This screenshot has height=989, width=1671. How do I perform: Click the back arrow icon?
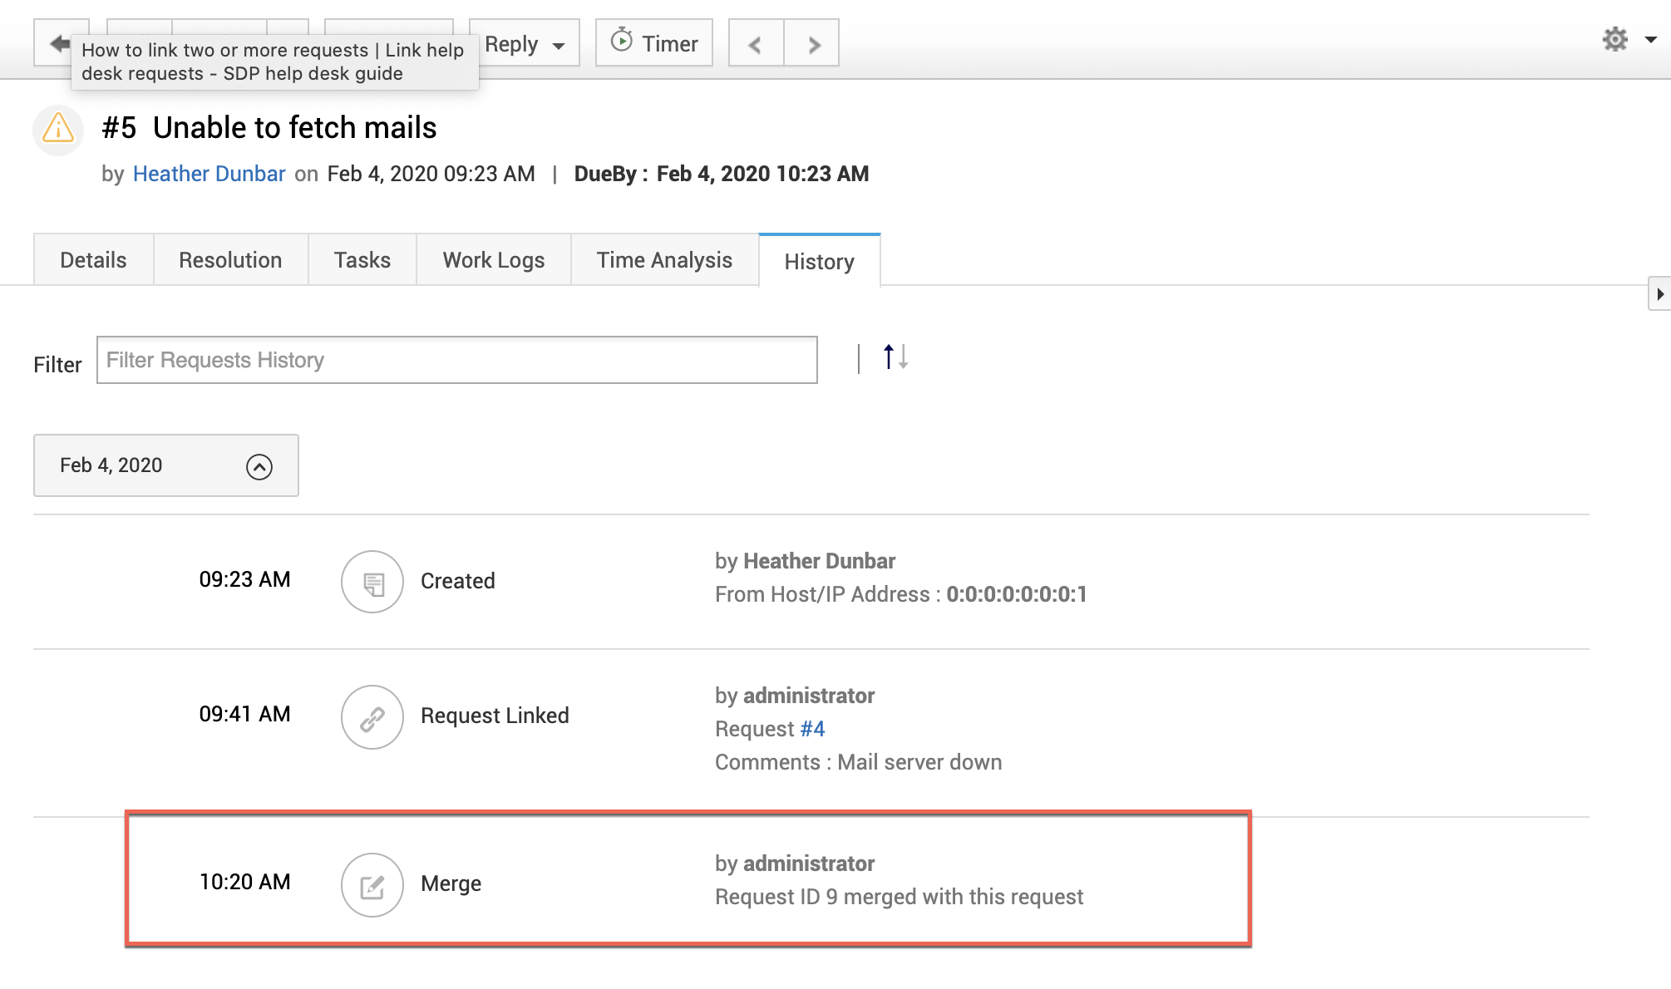coord(58,42)
